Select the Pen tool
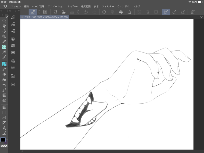Image resolution: width=204 pixels, height=153 pixels. coord(4,64)
